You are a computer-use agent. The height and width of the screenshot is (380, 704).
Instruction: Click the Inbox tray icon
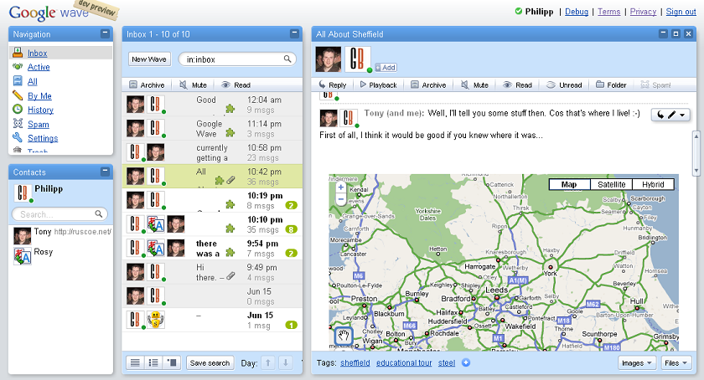(18, 53)
